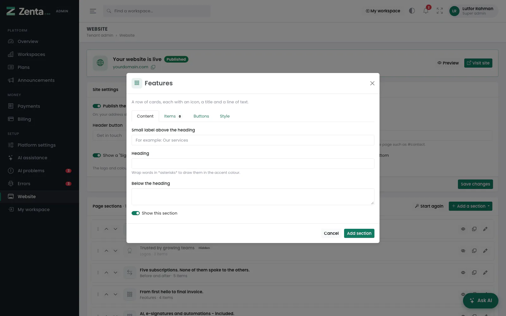Click Save changes button

click(x=475, y=184)
